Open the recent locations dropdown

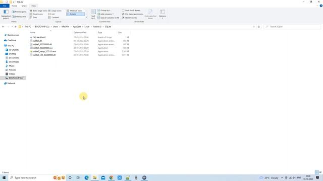click(x=12, y=27)
